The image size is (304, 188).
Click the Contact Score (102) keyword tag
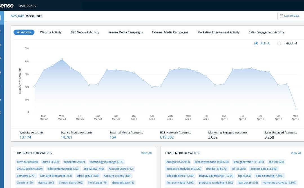(71, 183)
